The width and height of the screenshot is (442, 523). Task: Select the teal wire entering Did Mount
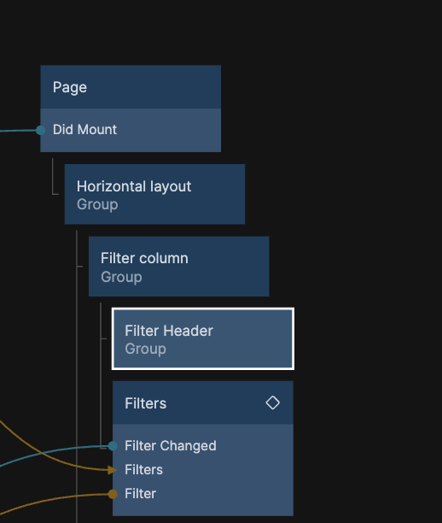[17, 131]
